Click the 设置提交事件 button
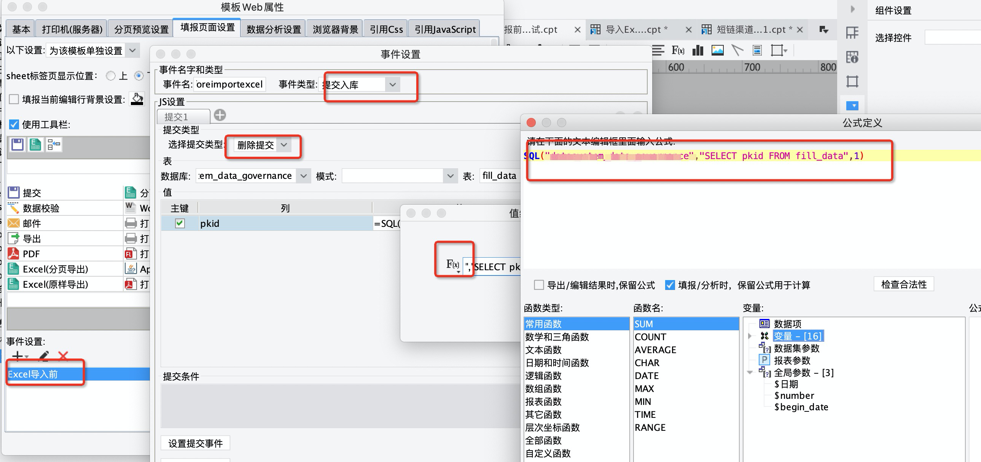981x462 pixels. pyautogui.click(x=195, y=443)
